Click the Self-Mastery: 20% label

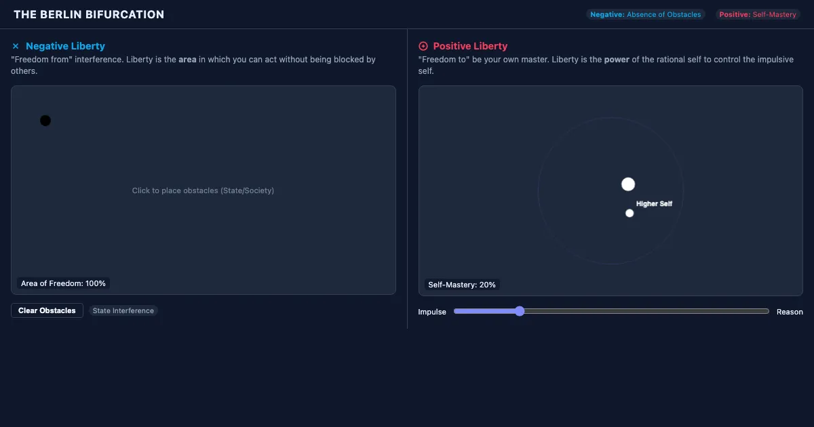461,285
